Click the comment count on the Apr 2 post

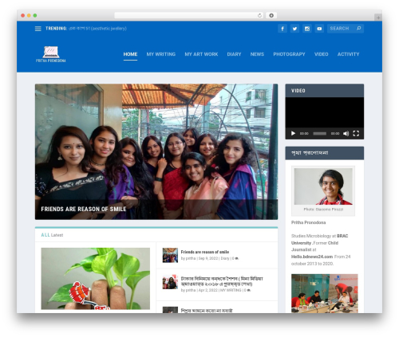click(x=247, y=290)
